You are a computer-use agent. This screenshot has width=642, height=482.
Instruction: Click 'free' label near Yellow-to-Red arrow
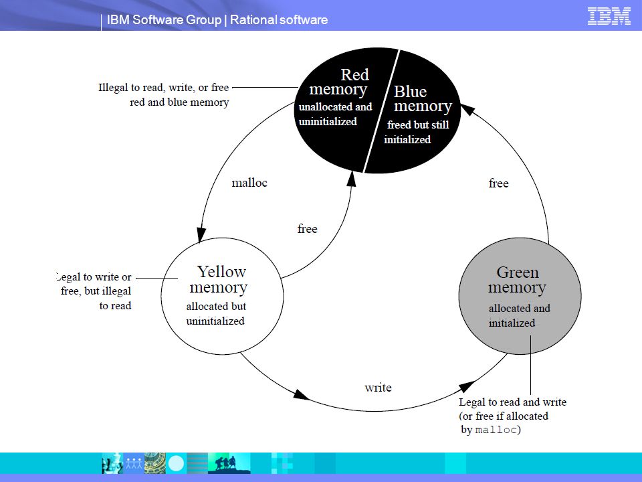coord(307,229)
